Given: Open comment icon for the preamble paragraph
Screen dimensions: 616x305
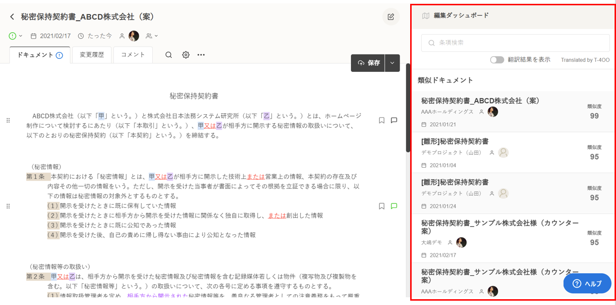Looking at the screenshot, I should click(x=394, y=120).
